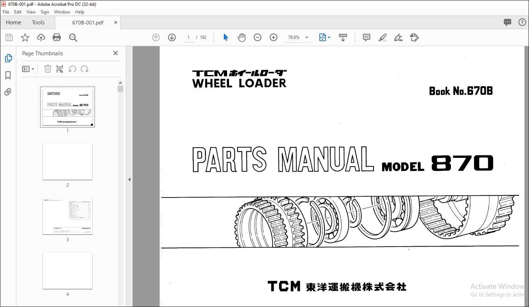529x307 pixels.
Task: Click the current page number field
Action: point(188,37)
